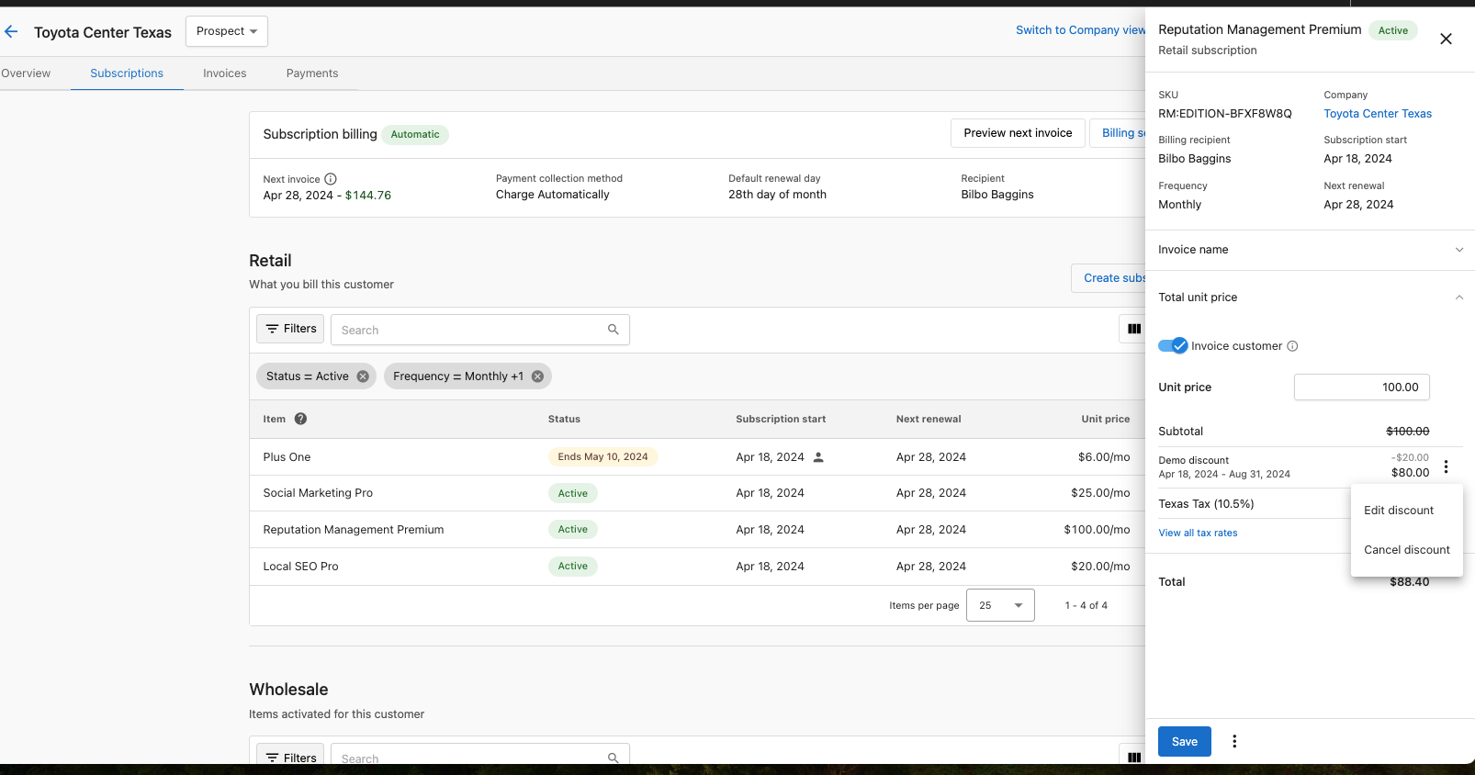
Task: Go to the Payments tab
Action: pos(312,73)
